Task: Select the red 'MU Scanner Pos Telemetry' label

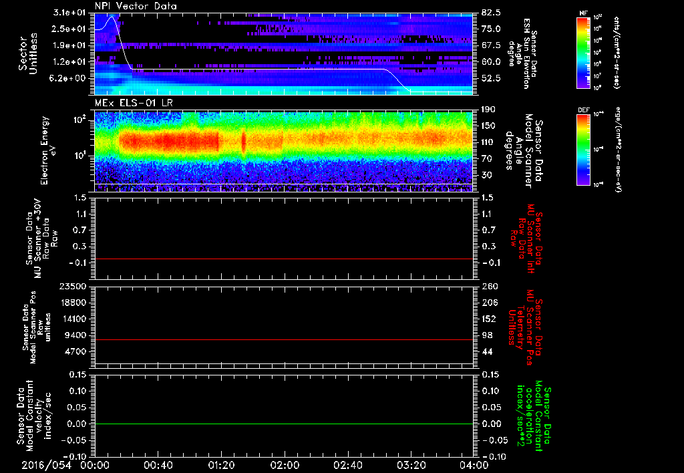Action: 525,327
